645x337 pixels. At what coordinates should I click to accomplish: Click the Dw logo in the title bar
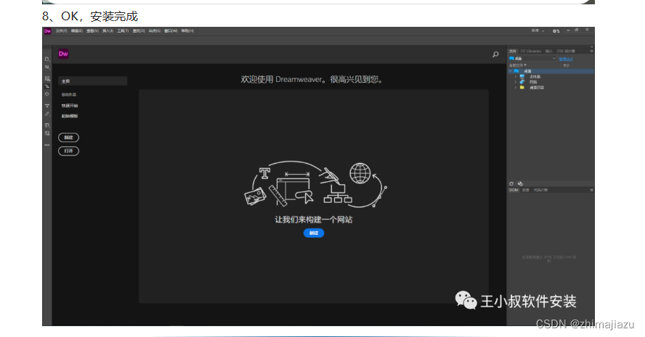coord(47,30)
